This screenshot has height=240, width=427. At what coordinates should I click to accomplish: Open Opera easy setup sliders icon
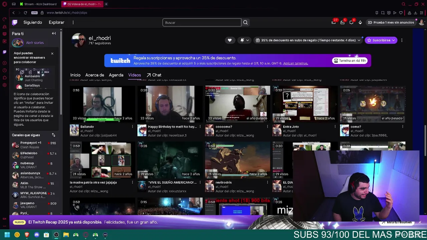422,13
